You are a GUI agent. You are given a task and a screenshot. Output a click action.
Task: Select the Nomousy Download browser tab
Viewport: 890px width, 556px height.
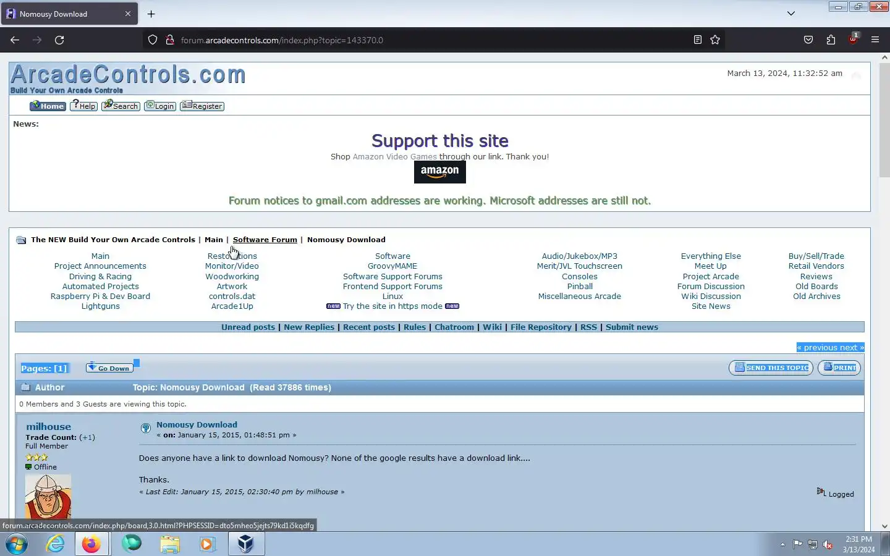point(69,14)
